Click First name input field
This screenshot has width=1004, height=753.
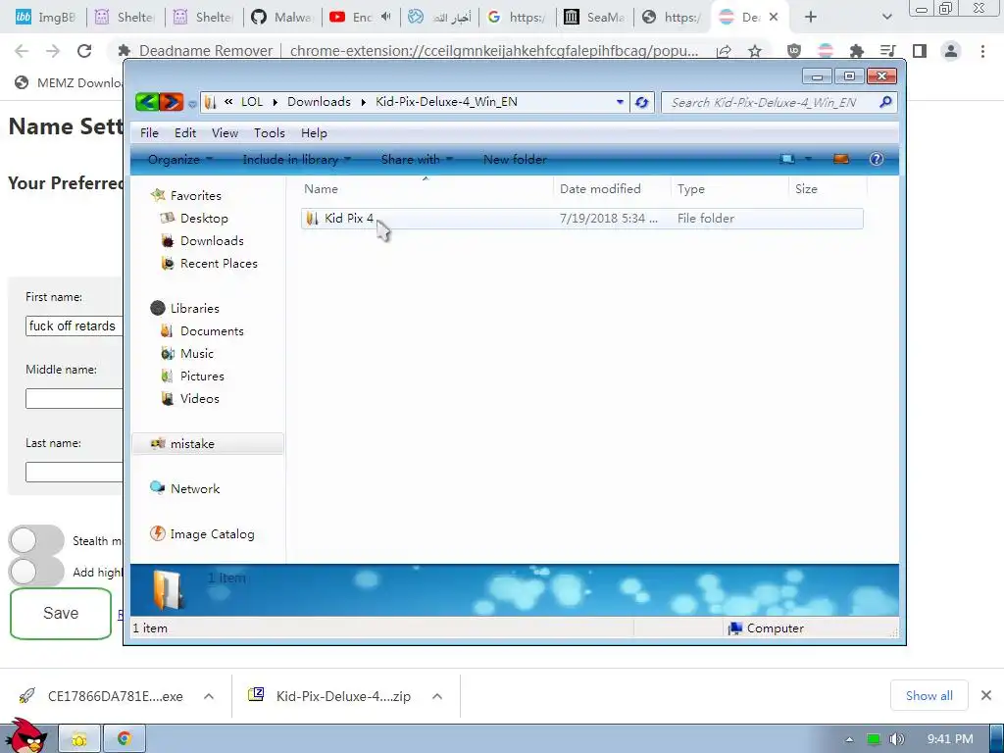75,326
